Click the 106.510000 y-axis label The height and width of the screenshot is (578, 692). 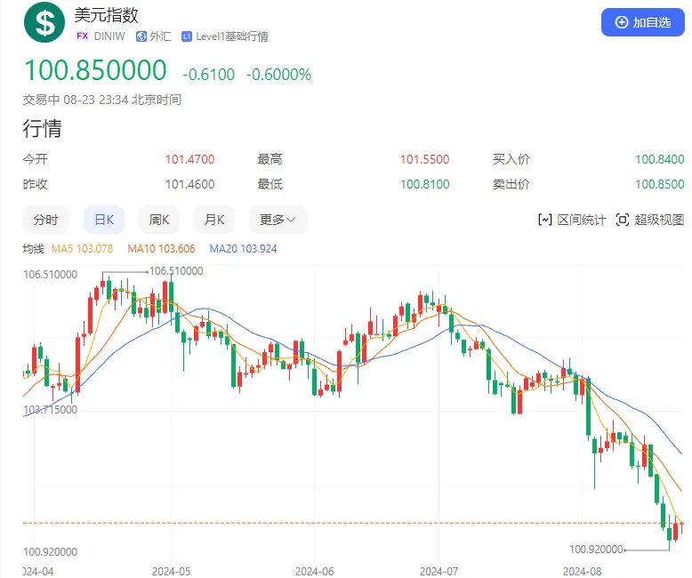51,275
